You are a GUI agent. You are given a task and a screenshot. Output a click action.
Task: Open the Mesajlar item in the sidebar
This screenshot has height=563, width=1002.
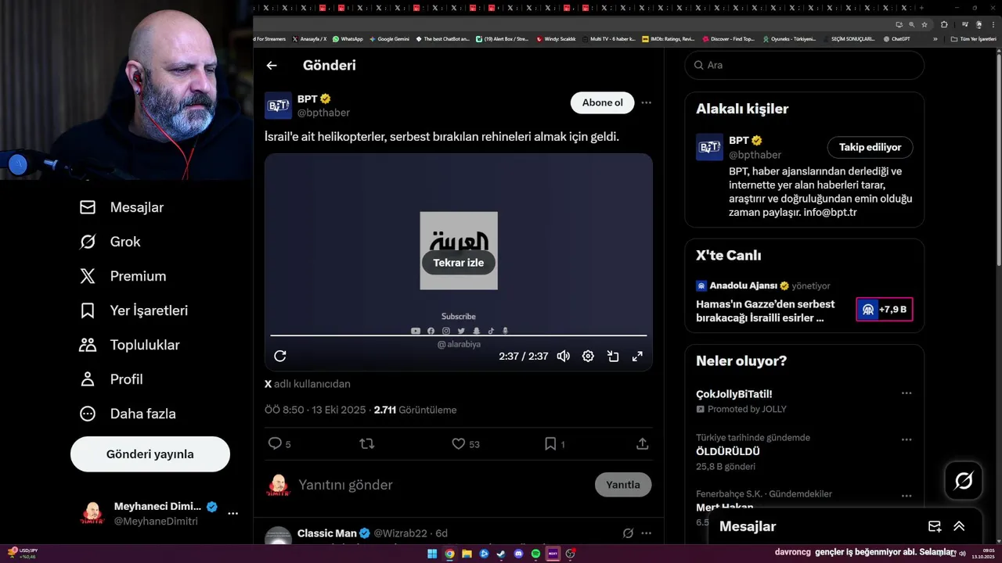point(122,207)
